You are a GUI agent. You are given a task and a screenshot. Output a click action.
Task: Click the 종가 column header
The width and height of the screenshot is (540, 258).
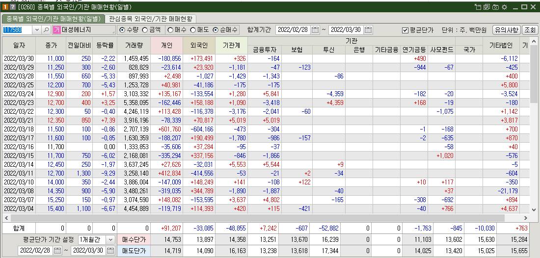pos(51,45)
